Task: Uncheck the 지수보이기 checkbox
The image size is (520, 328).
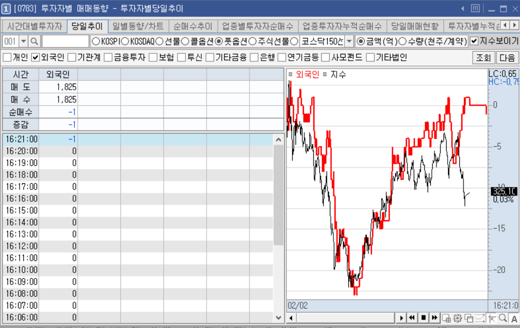Action: click(474, 41)
